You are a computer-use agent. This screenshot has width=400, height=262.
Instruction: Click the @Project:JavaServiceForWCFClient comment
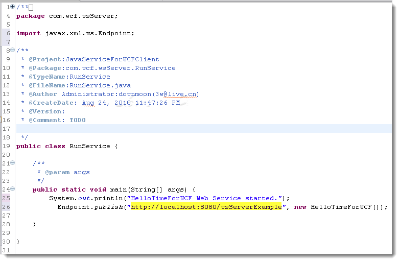coord(93,59)
